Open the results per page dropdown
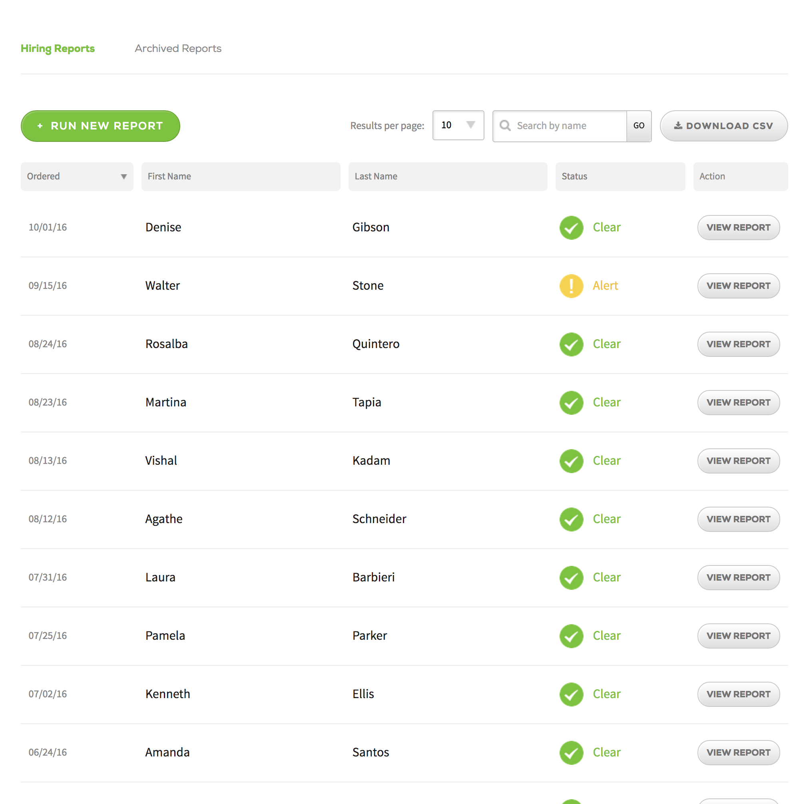This screenshot has height=804, width=805. click(x=458, y=125)
